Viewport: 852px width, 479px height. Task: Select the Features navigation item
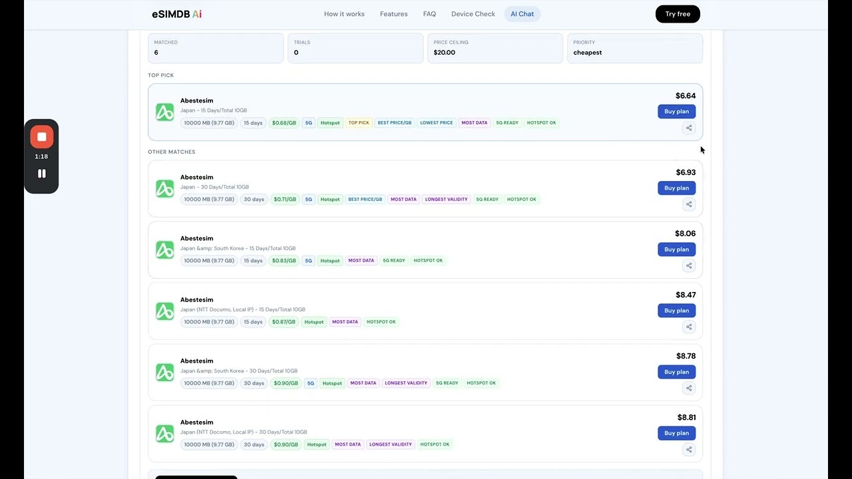click(393, 13)
